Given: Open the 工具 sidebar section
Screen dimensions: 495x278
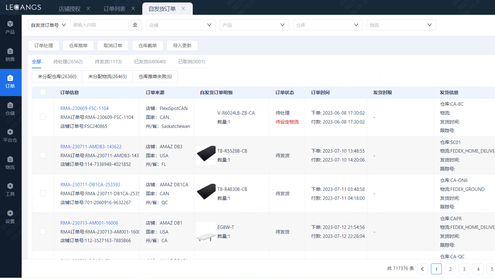Looking at the screenshot, I should 10,190.
